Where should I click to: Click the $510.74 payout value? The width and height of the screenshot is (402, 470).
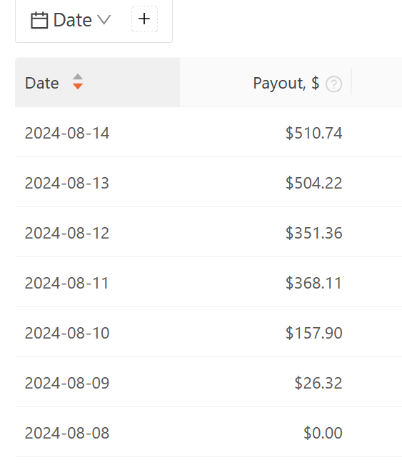313,133
